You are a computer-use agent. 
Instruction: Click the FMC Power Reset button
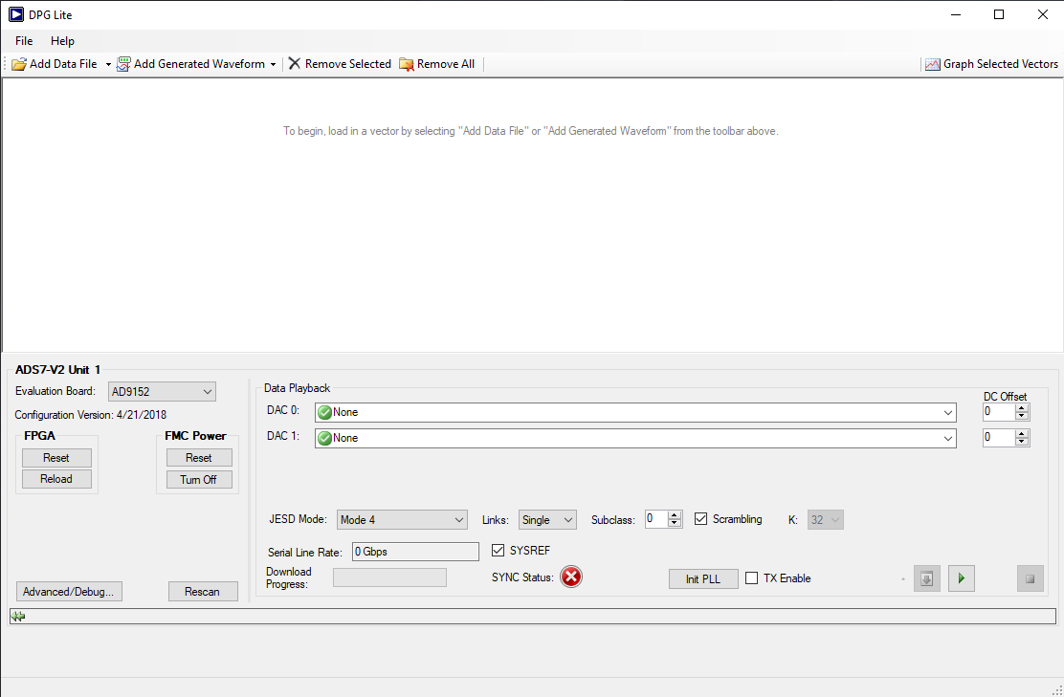click(199, 458)
